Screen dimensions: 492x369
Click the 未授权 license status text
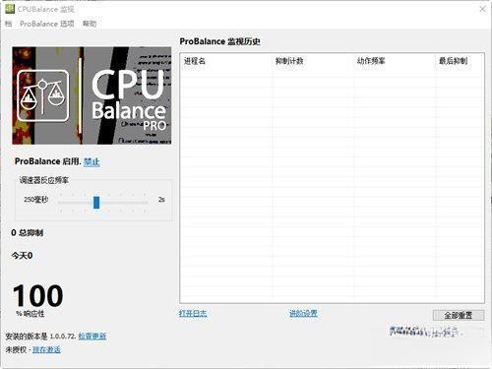tap(16, 349)
